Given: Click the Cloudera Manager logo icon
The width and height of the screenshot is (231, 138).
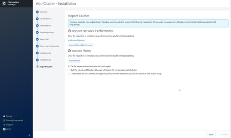Looking at the screenshot, I should tap(4, 4).
